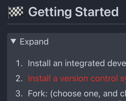Click the word integrated in step one
126x101 pixels.
tap(85, 63)
